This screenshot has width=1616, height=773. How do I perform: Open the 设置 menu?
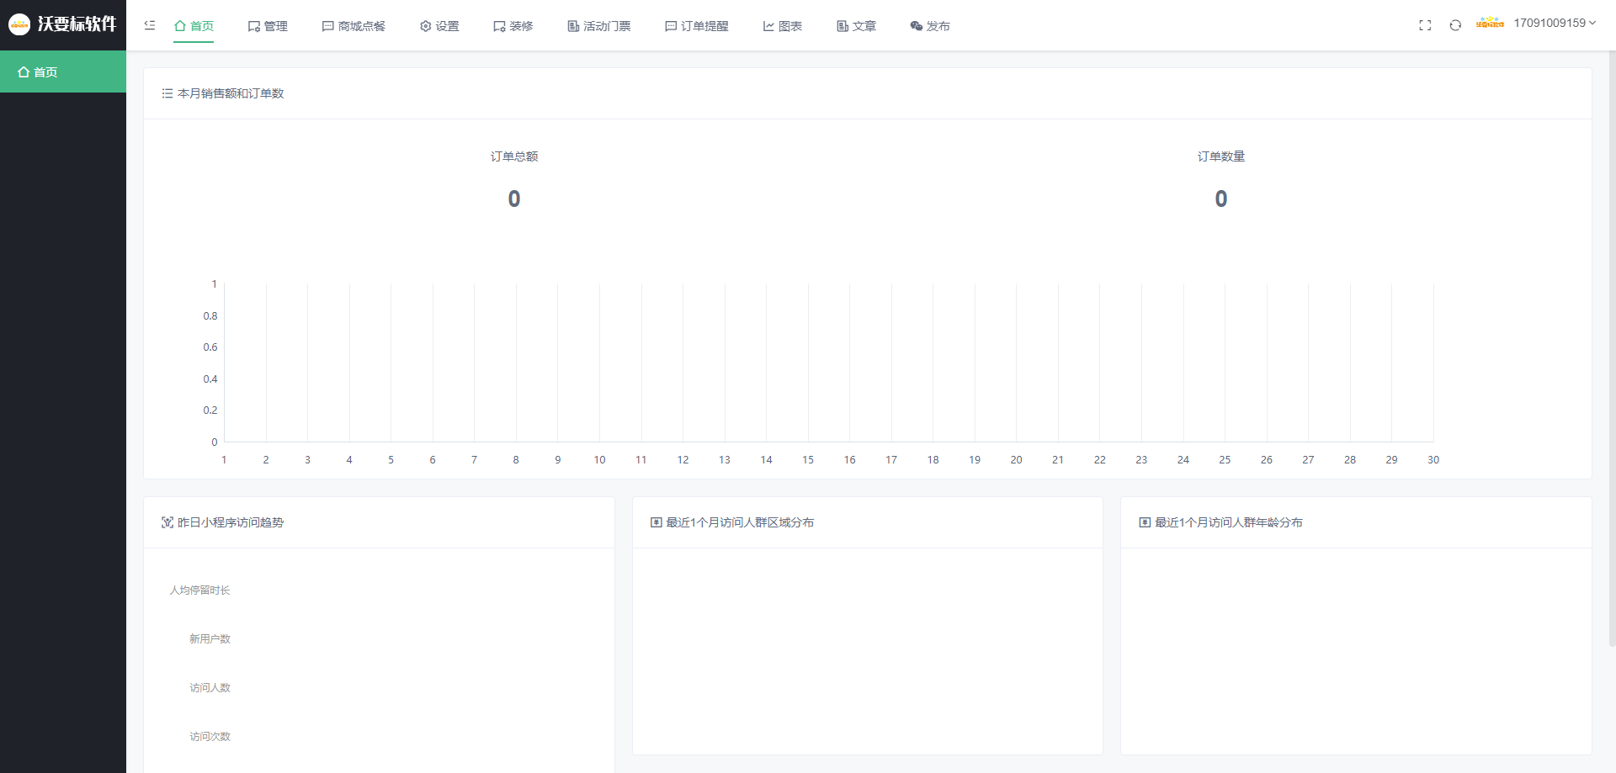click(439, 26)
